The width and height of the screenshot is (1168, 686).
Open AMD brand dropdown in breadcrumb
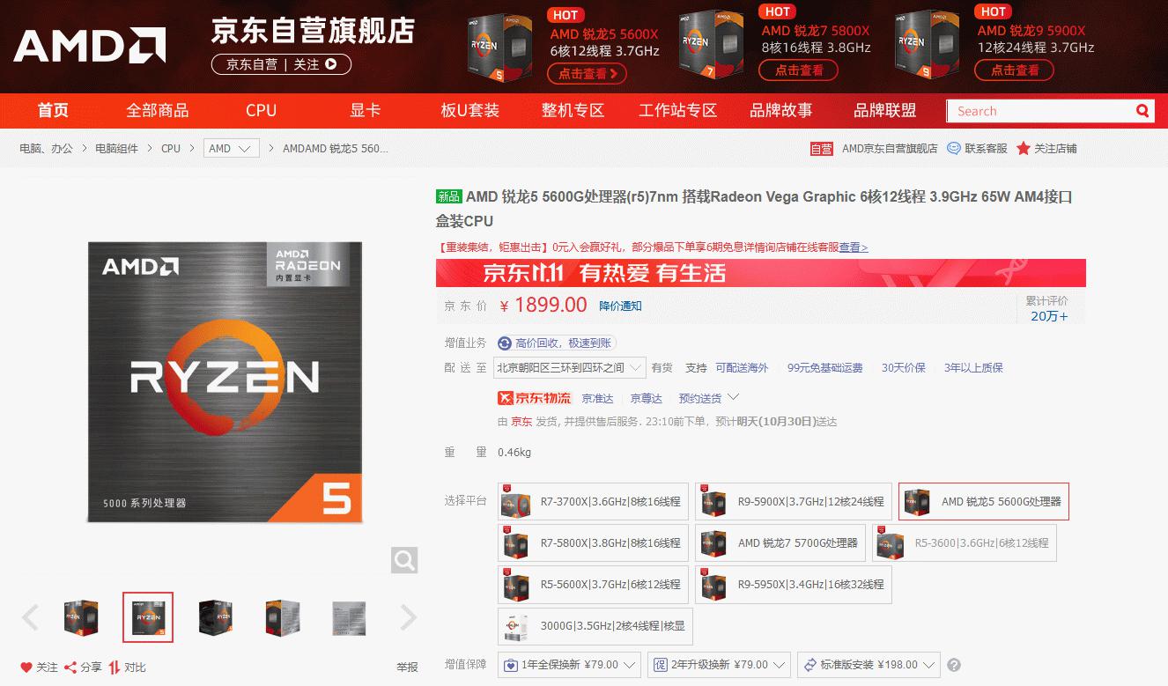(232, 148)
